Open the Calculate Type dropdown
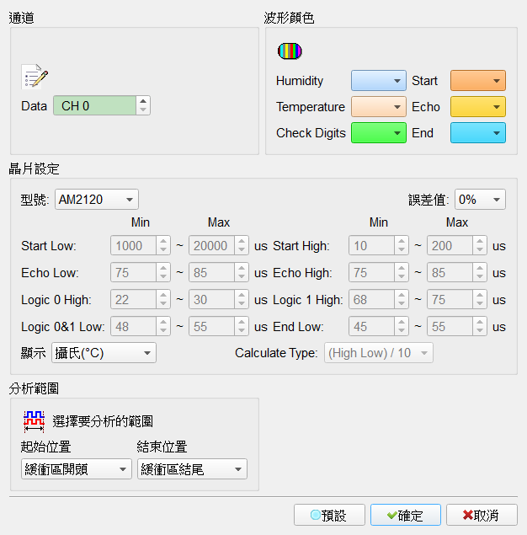Image resolution: width=527 pixels, height=535 pixels. [378, 353]
